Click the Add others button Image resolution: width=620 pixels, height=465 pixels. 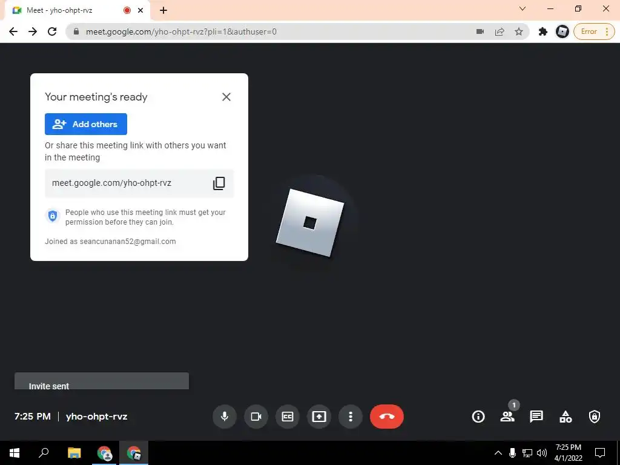(x=86, y=124)
